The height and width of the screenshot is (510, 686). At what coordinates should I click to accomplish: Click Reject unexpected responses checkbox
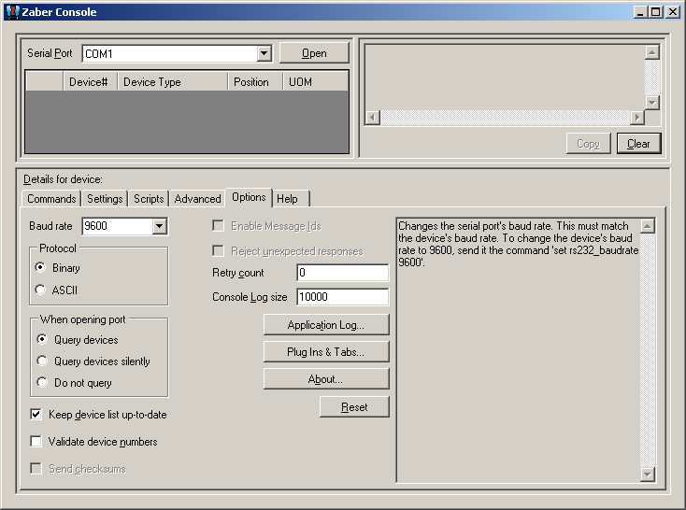click(x=218, y=251)
